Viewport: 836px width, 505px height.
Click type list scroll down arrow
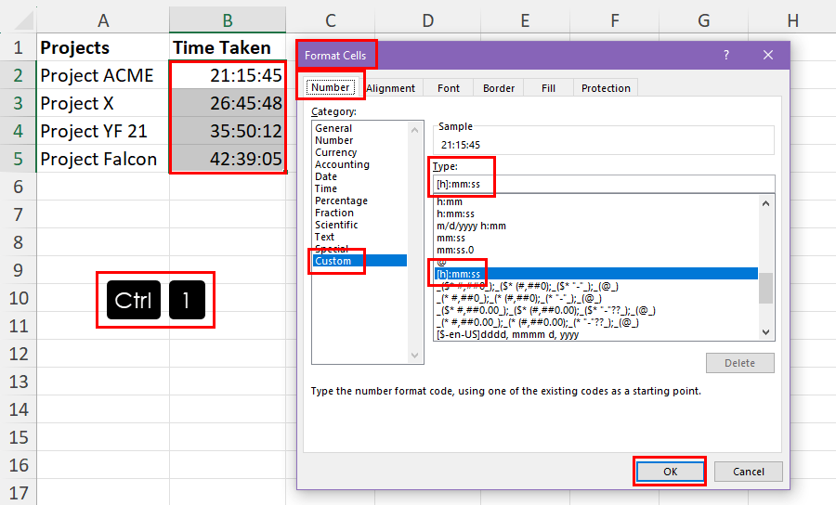tap(766, 332)
